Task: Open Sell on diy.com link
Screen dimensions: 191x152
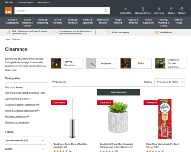Action: tap(43, 2)
